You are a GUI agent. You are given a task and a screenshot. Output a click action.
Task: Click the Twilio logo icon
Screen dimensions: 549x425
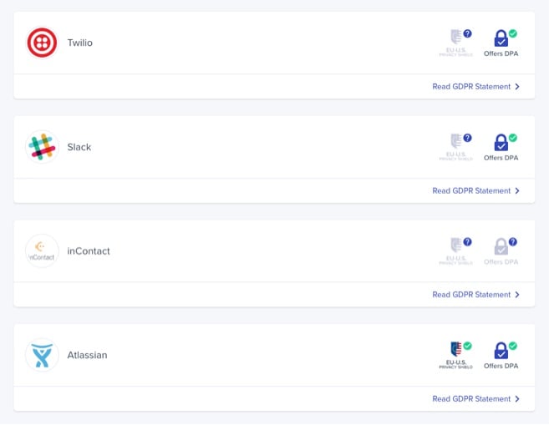[x=42, y=43]
